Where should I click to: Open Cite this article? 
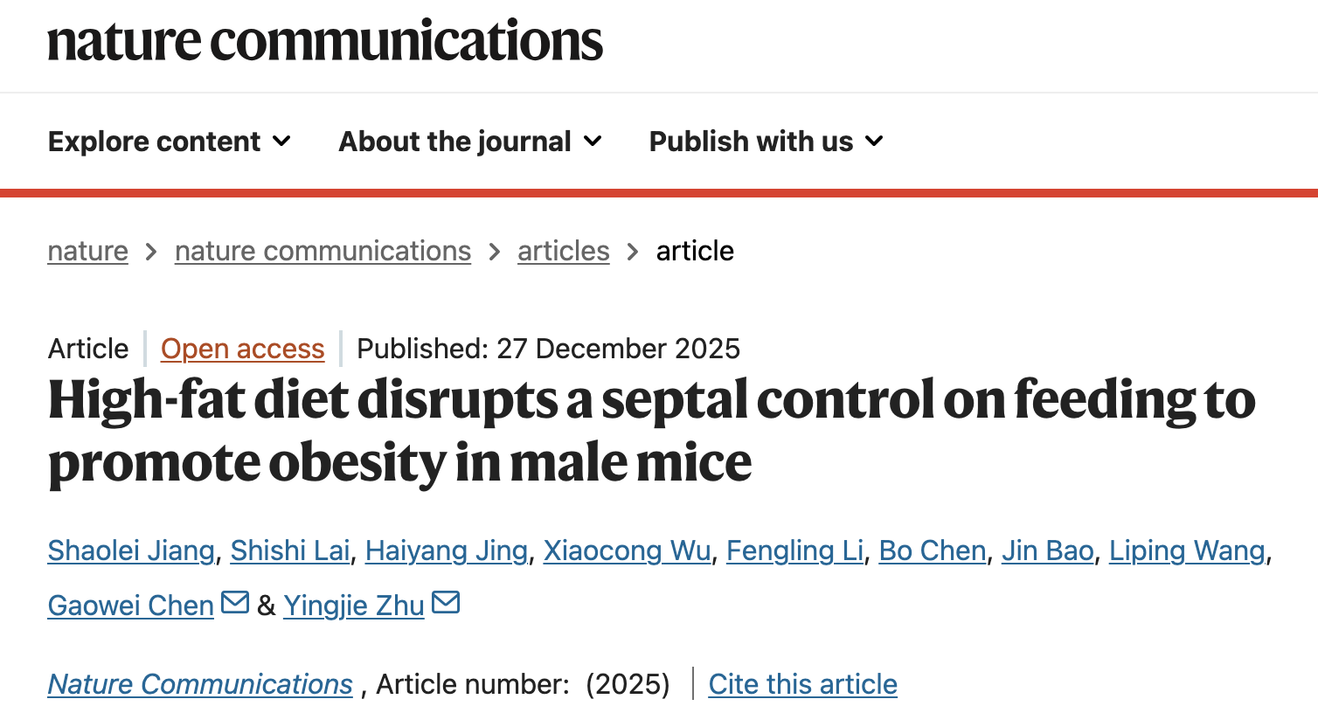coord(801,683)
